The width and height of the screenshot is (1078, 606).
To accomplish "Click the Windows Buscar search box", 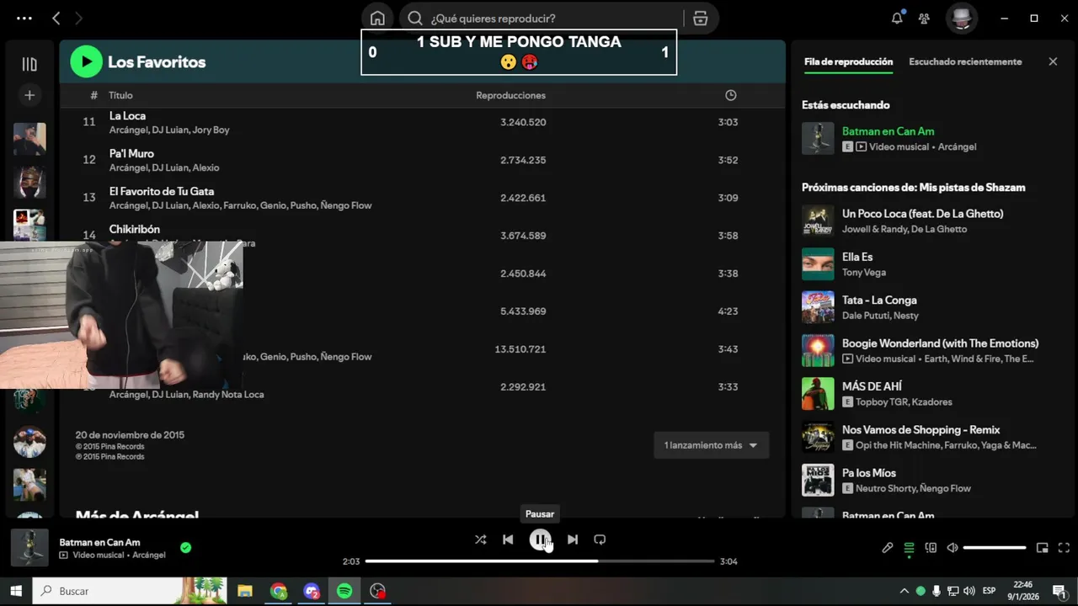I will (x=131, y=591).
